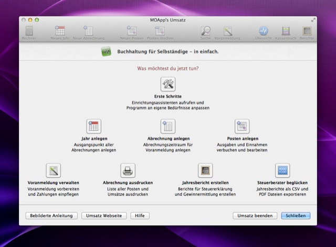Open Rechner in the toolbar
This screenshot has height=247, width=336.
(29, 32)
